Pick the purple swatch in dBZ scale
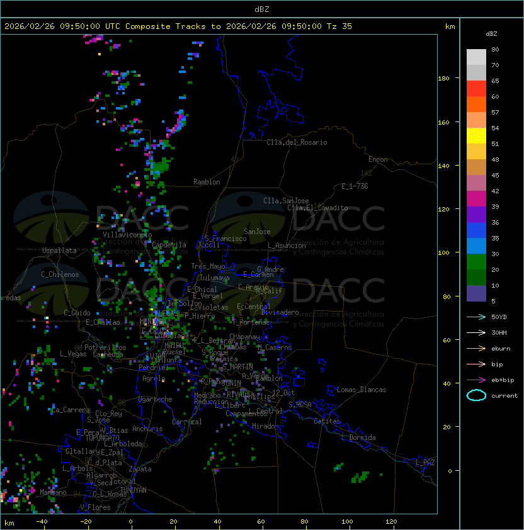Image resolution: width=524 pixels, height=530 pixels. point(476,215)
